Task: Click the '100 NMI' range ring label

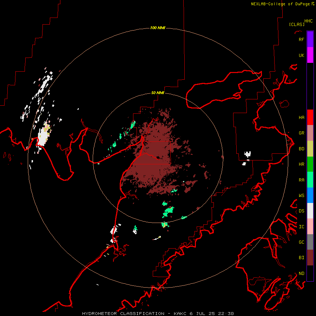Action: (158, 28)
